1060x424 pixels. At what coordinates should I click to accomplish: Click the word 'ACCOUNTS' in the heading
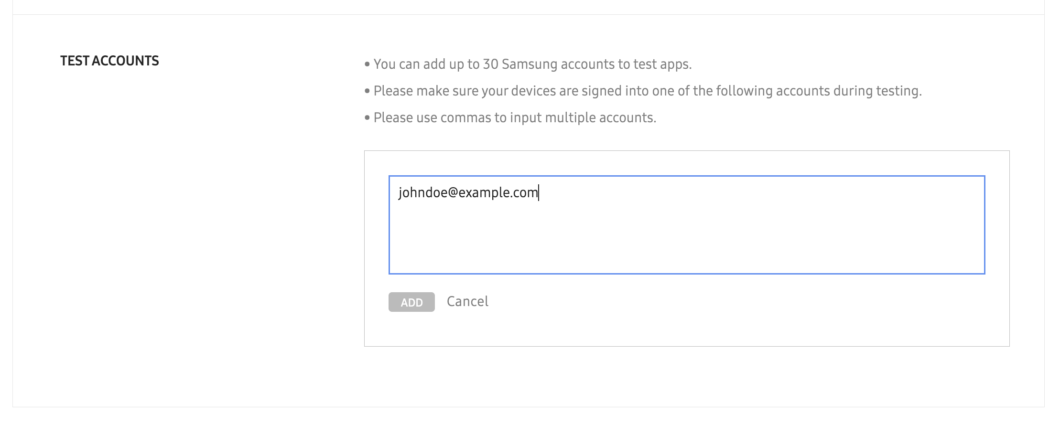(125, 61)
